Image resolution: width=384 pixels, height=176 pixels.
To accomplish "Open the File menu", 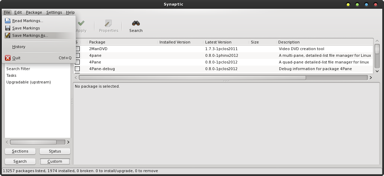I will tap(7, 12).
